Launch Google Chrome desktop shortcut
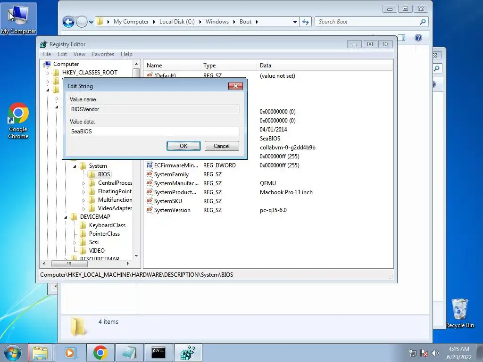483x362 pixels. (x=18, y=121)
